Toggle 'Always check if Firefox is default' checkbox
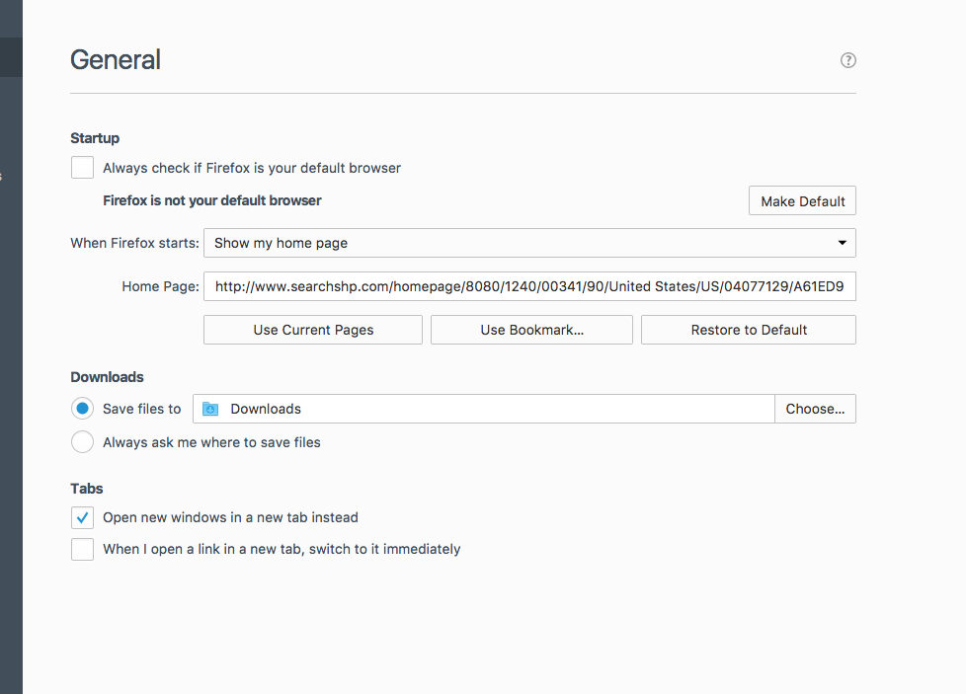The height and width of the screenshot is (694, 966). tap(82, 168)
